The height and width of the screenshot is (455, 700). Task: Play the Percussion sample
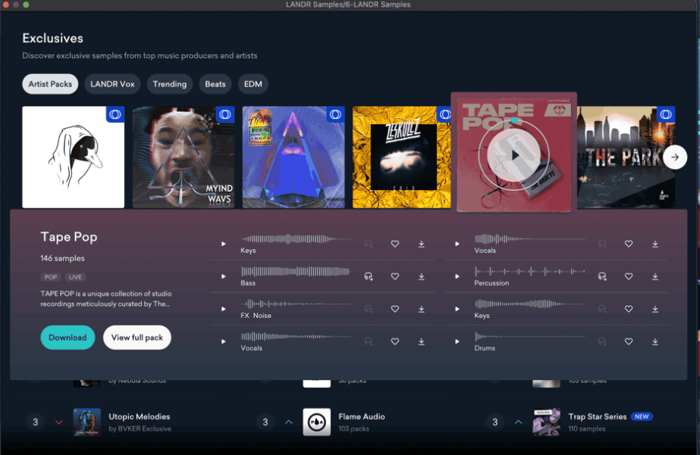[457, 276]
